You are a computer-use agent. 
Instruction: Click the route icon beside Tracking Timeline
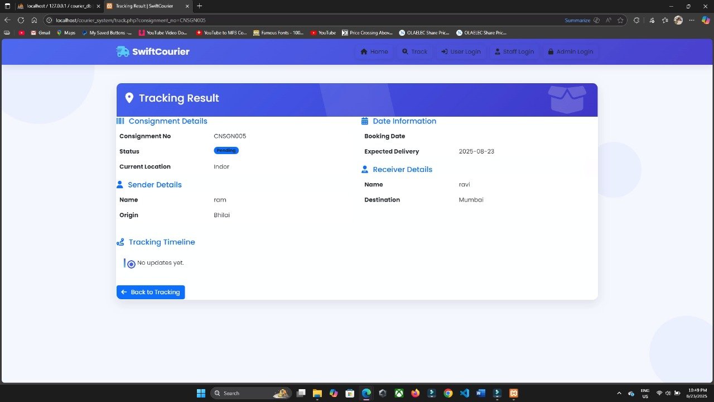click(120, 242)
